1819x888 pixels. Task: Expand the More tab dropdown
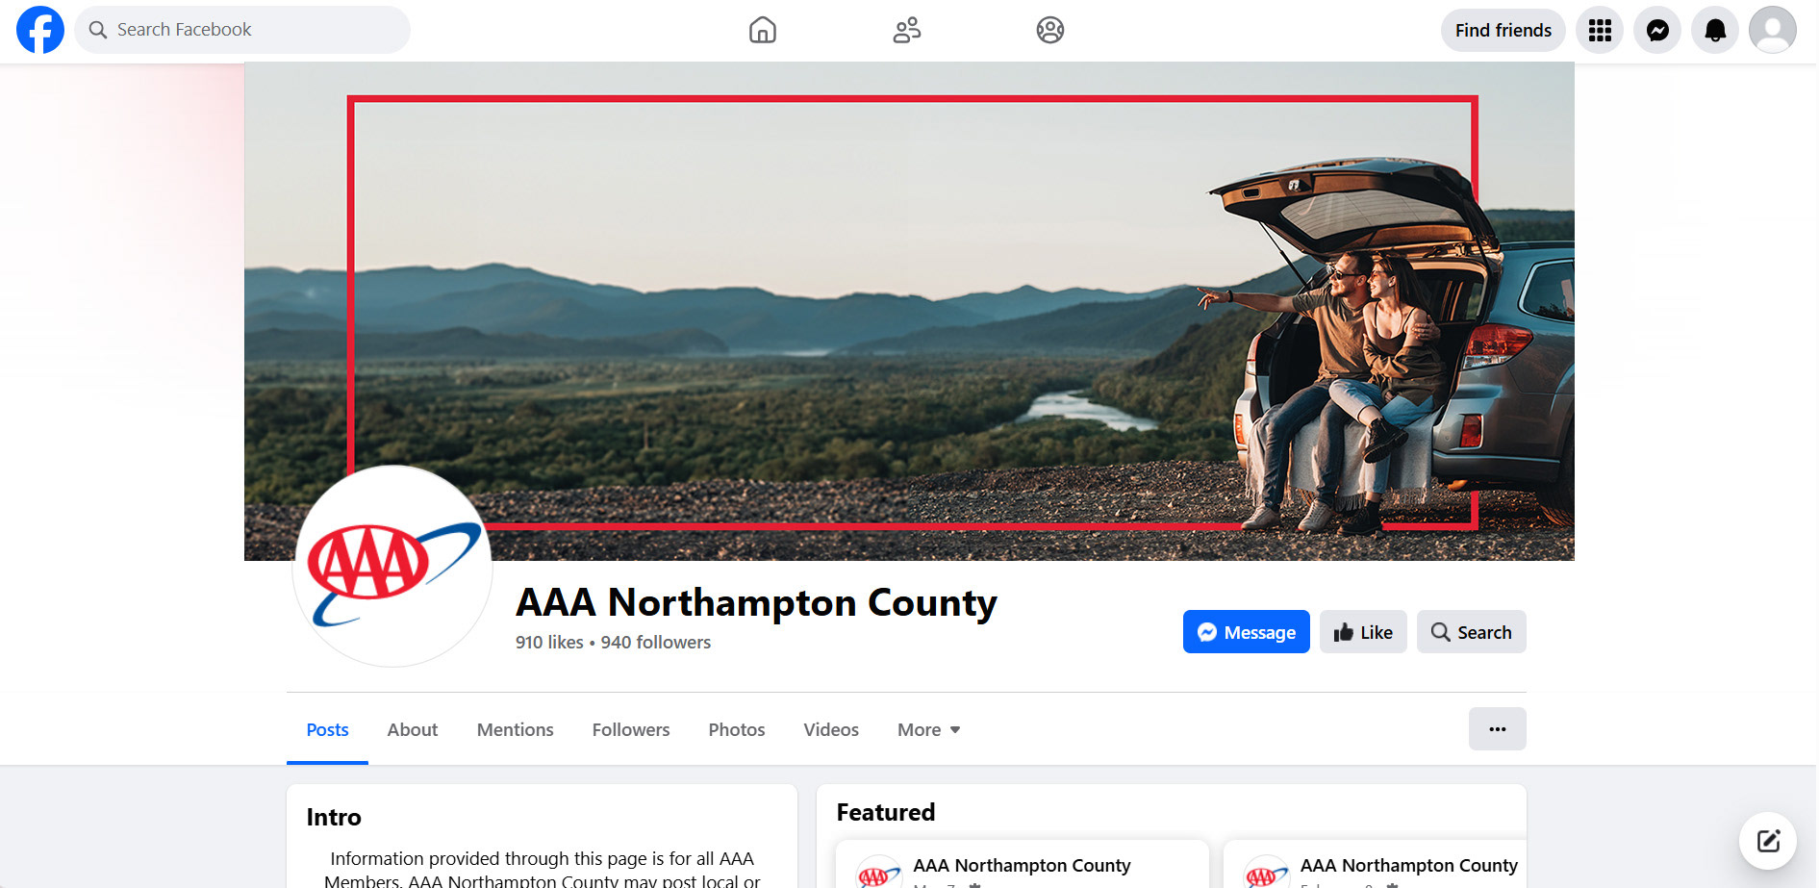[928, 729]
